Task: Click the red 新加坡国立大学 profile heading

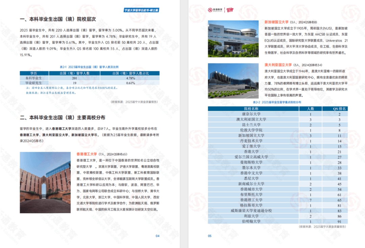Action: pyautogui.click(x=276, y=22)
